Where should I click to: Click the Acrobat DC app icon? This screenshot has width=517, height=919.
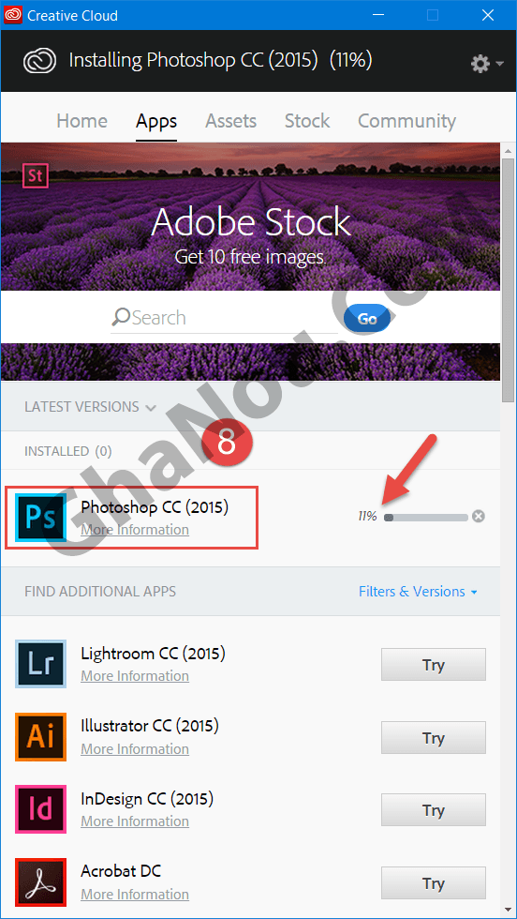point(40,882)
